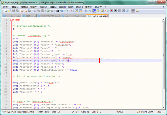
Task: Stop macro recording with black square
Action: (116, 11)
